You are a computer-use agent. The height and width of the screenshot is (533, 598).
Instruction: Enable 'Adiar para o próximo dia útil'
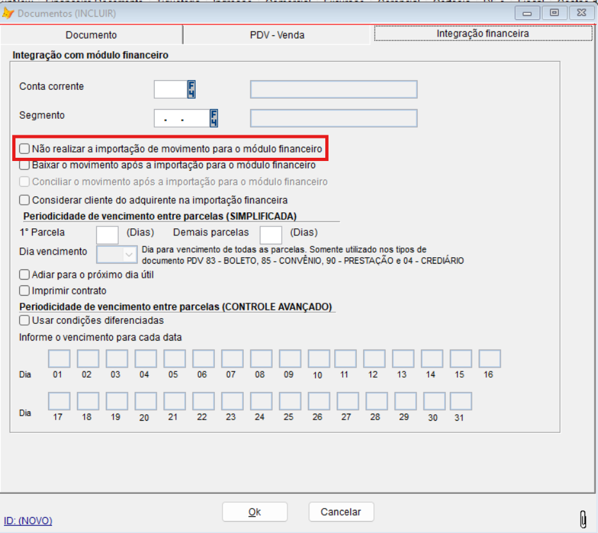coord(24,275)
